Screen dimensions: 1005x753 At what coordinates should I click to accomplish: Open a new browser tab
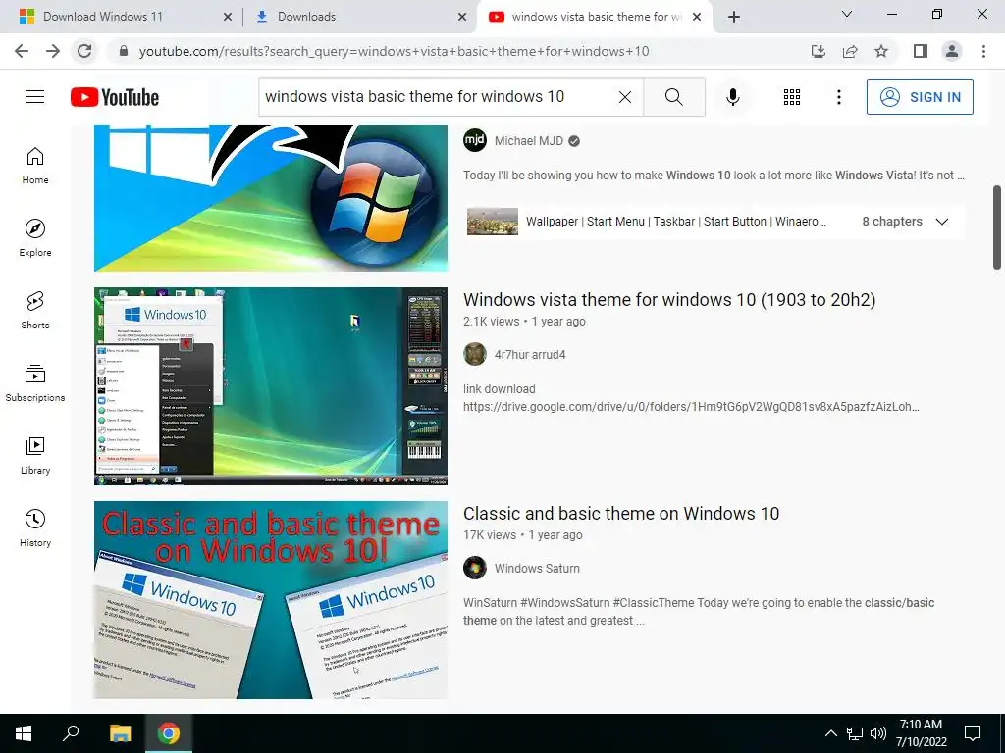point(734,17)
